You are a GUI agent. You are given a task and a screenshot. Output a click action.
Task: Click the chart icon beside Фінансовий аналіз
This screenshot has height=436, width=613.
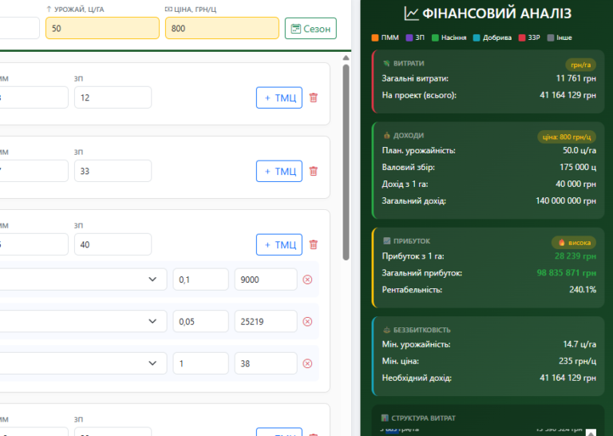coord(412,14)
